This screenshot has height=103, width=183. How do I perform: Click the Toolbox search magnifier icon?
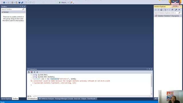[x=23, y=9]
